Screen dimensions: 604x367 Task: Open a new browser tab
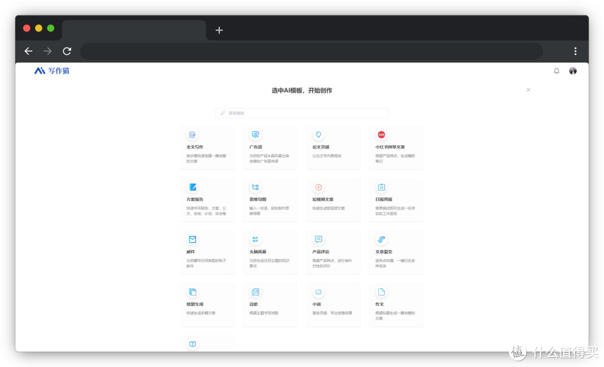pos(219,30)
